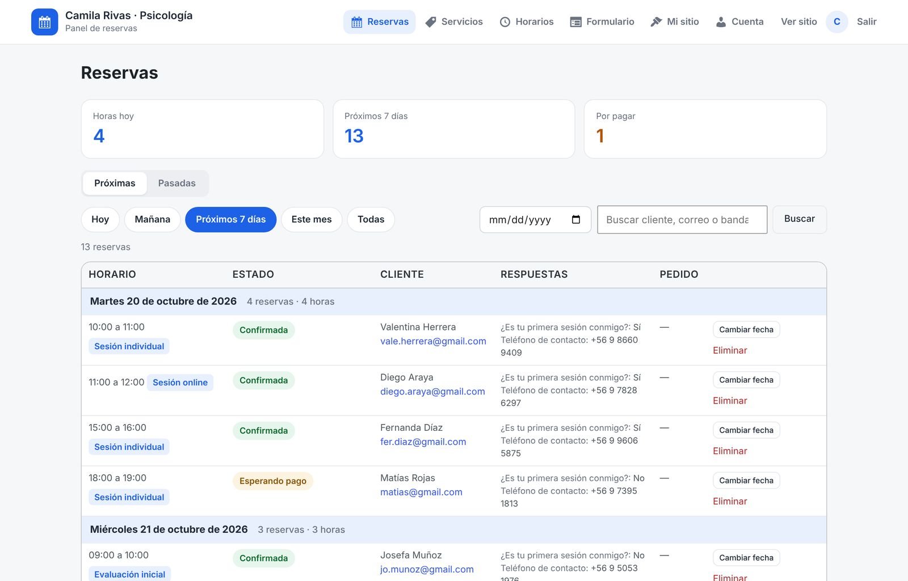Screen dimensions: 908x581
Task: Select the Hoy filter
Action: 100,219
